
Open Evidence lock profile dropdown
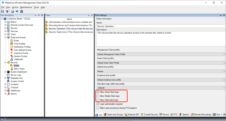pos(161,80)
